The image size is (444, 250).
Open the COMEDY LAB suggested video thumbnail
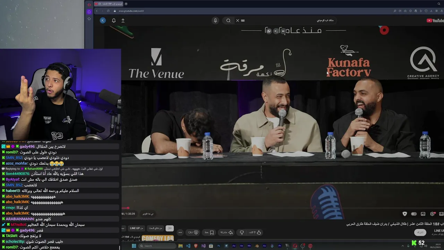point(157,238)
